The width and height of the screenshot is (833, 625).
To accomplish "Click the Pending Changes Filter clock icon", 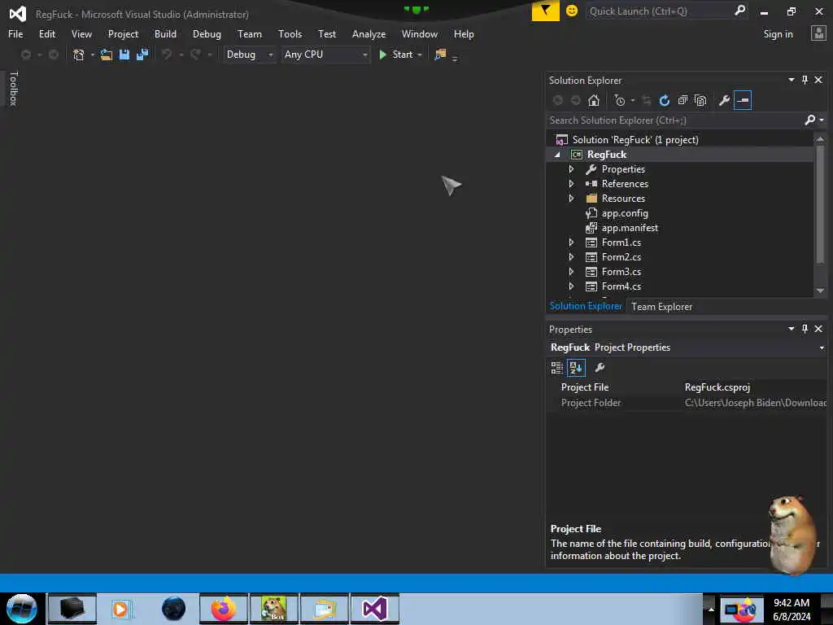I will click(619, 100).
